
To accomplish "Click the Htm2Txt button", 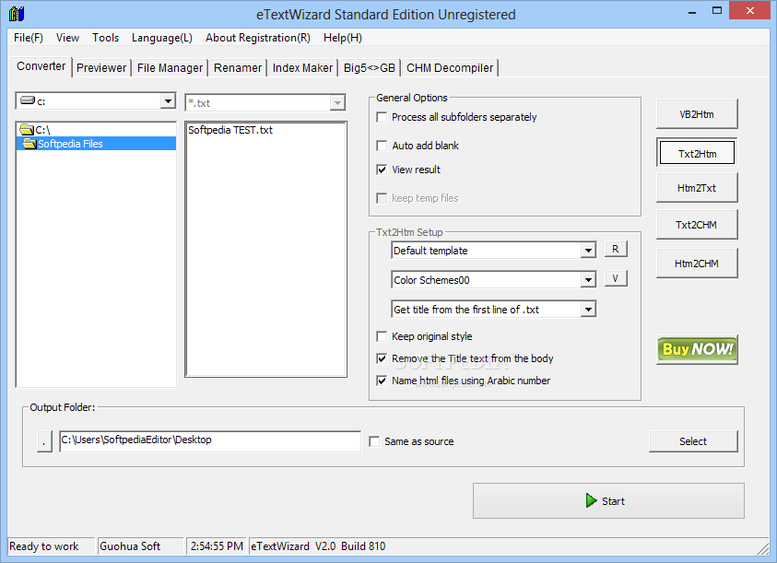I will [697, 188].
